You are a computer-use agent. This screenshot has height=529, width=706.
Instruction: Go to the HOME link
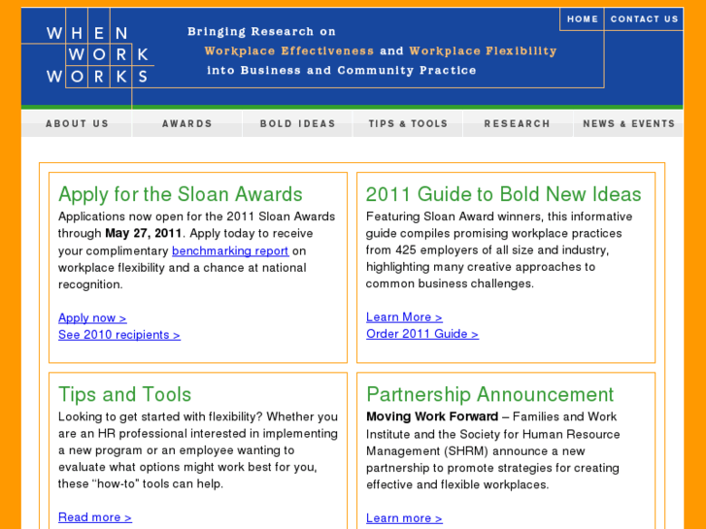coord(582,18)
